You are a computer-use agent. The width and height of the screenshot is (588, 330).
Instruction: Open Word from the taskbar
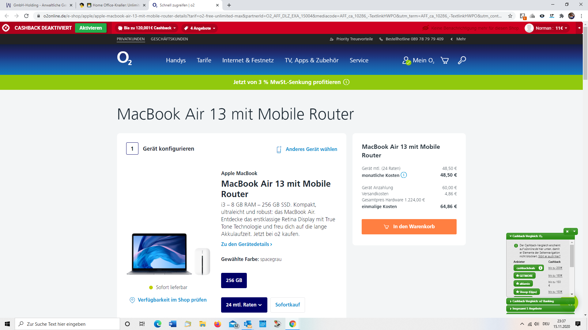pos(173,324)
